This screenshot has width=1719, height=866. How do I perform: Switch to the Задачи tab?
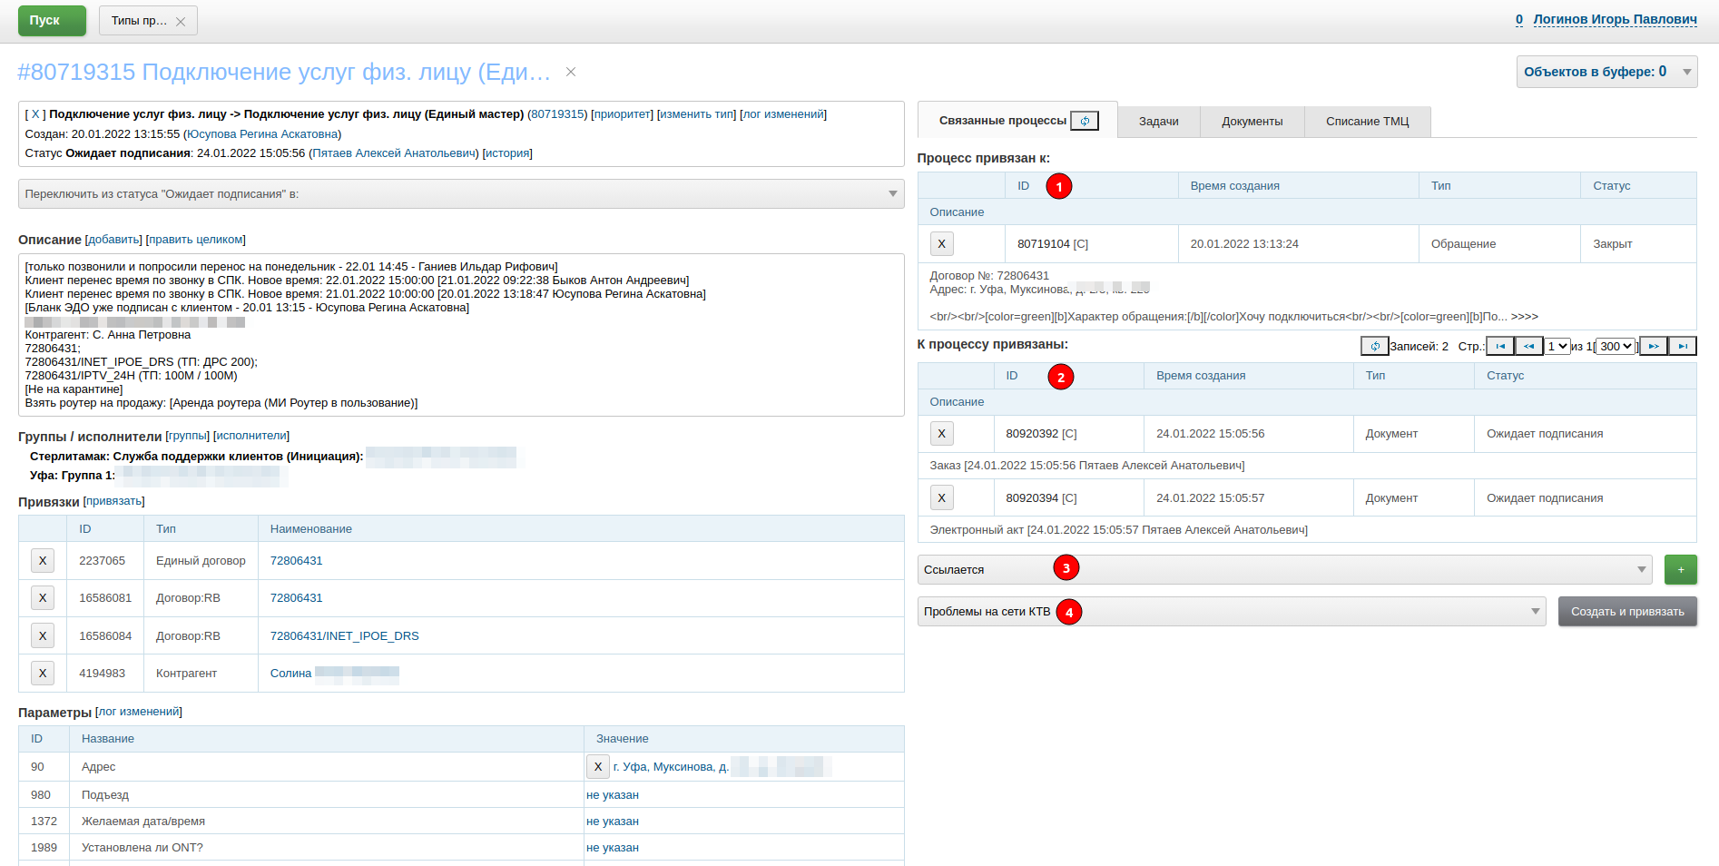1158,122
